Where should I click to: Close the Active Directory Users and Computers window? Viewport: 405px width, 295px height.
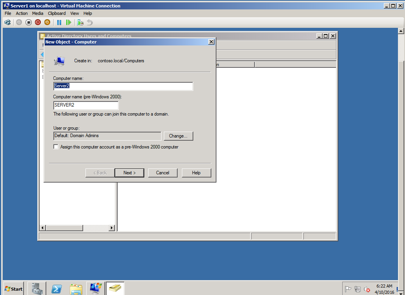coord(333,36)
